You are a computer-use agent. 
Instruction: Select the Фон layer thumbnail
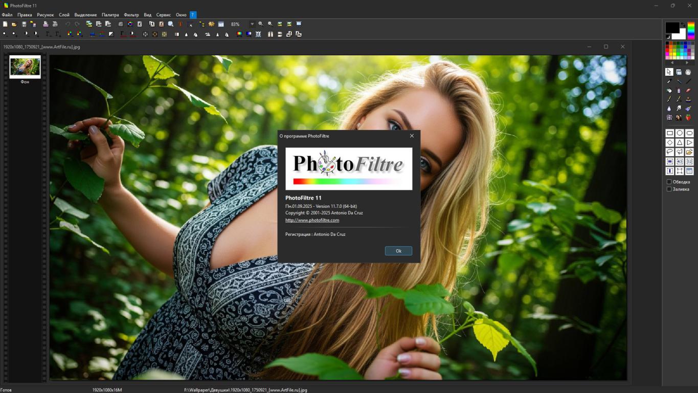point(25,67)
